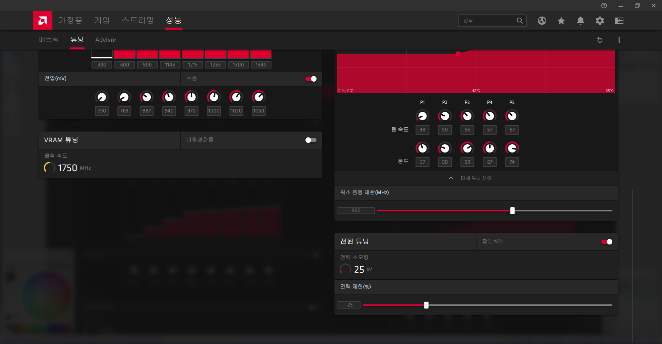Click the voltage dial above 1050
Image resolution: width=662 pixels, height=344 pixels.
click(x=259, y=97)
